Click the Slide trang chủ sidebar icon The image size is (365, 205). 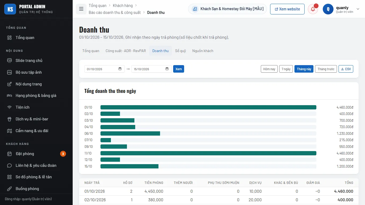tap(9, 61)
